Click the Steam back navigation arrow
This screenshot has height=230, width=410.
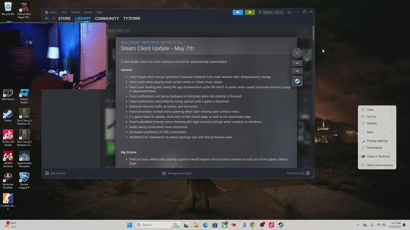click(x=47, y=19)
